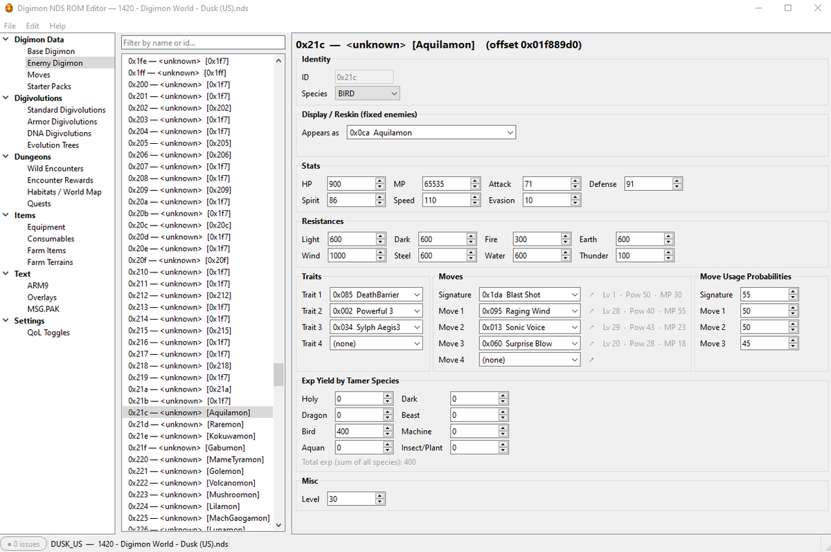Open Armor Digivolutions editor
This screenshot has height=552, width=831.
point(62,122)
